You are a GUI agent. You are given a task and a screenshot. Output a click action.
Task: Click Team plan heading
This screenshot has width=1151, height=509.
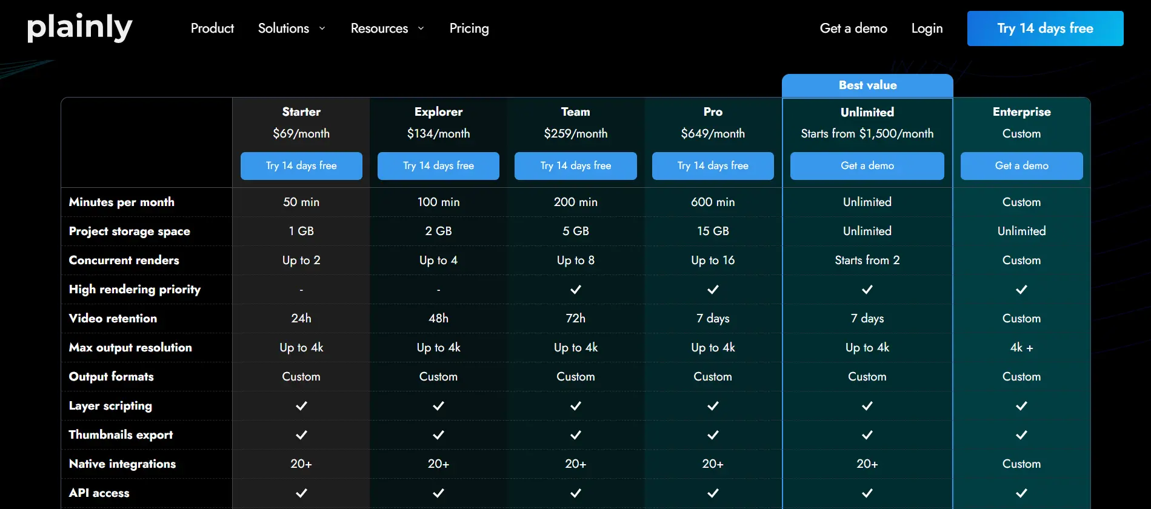[x=576, y=111]
